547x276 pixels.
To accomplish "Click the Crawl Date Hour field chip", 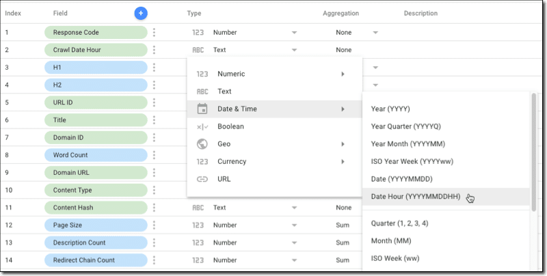I will 96,50.
